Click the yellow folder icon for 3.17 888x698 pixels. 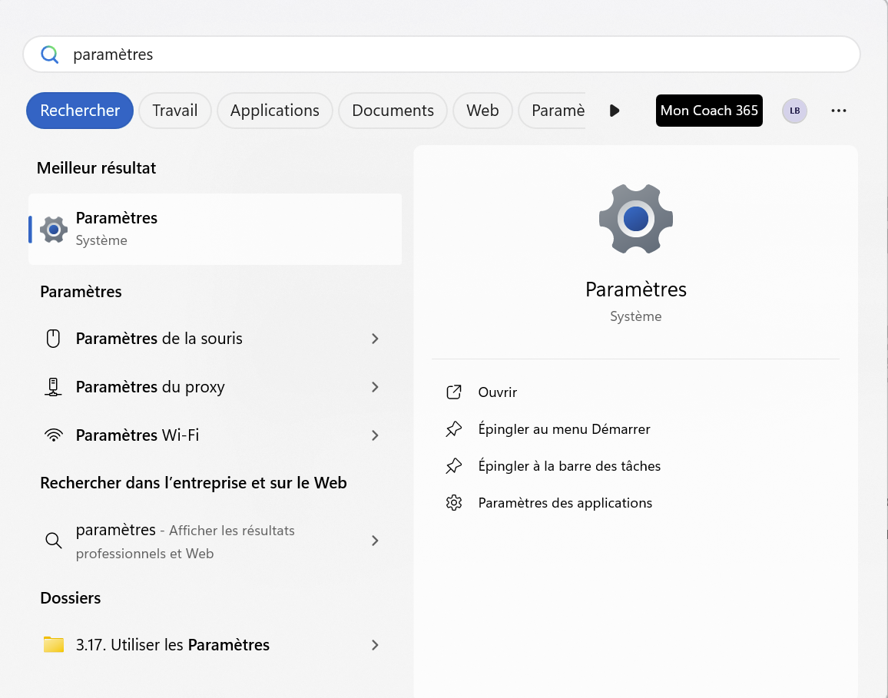[53, 645]
